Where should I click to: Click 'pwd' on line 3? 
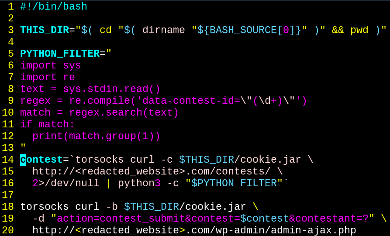[359, 30]
